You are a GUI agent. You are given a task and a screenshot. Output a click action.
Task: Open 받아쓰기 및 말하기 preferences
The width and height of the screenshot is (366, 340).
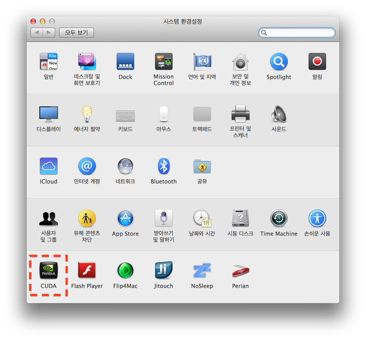(164, 218)
